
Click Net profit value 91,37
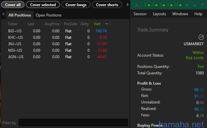[199, 96]
